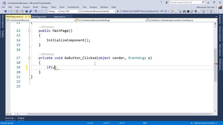The height and width of the screenshot is (125, 223).
Task: Open the Error List panel tab
Action: click(10, 118)
